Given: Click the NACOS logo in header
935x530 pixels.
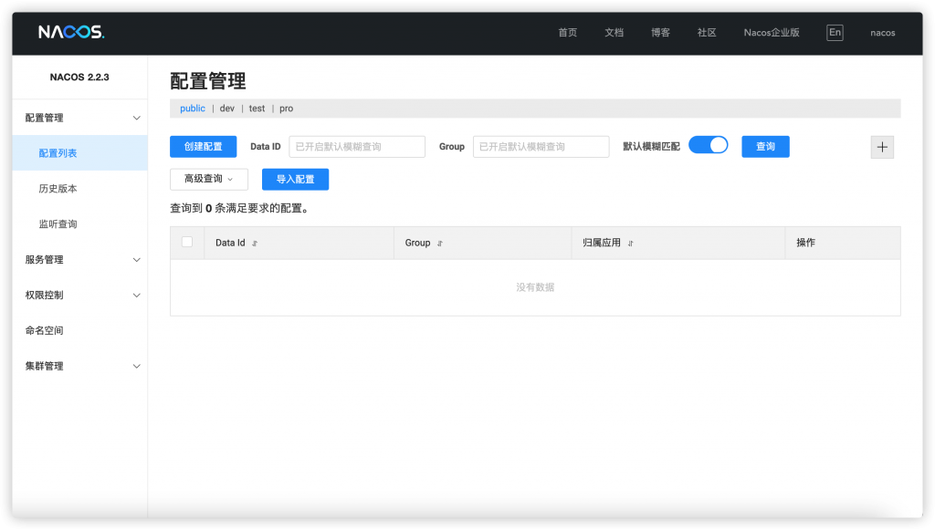Looking at the screenshot, I should (x=71, y=33).
